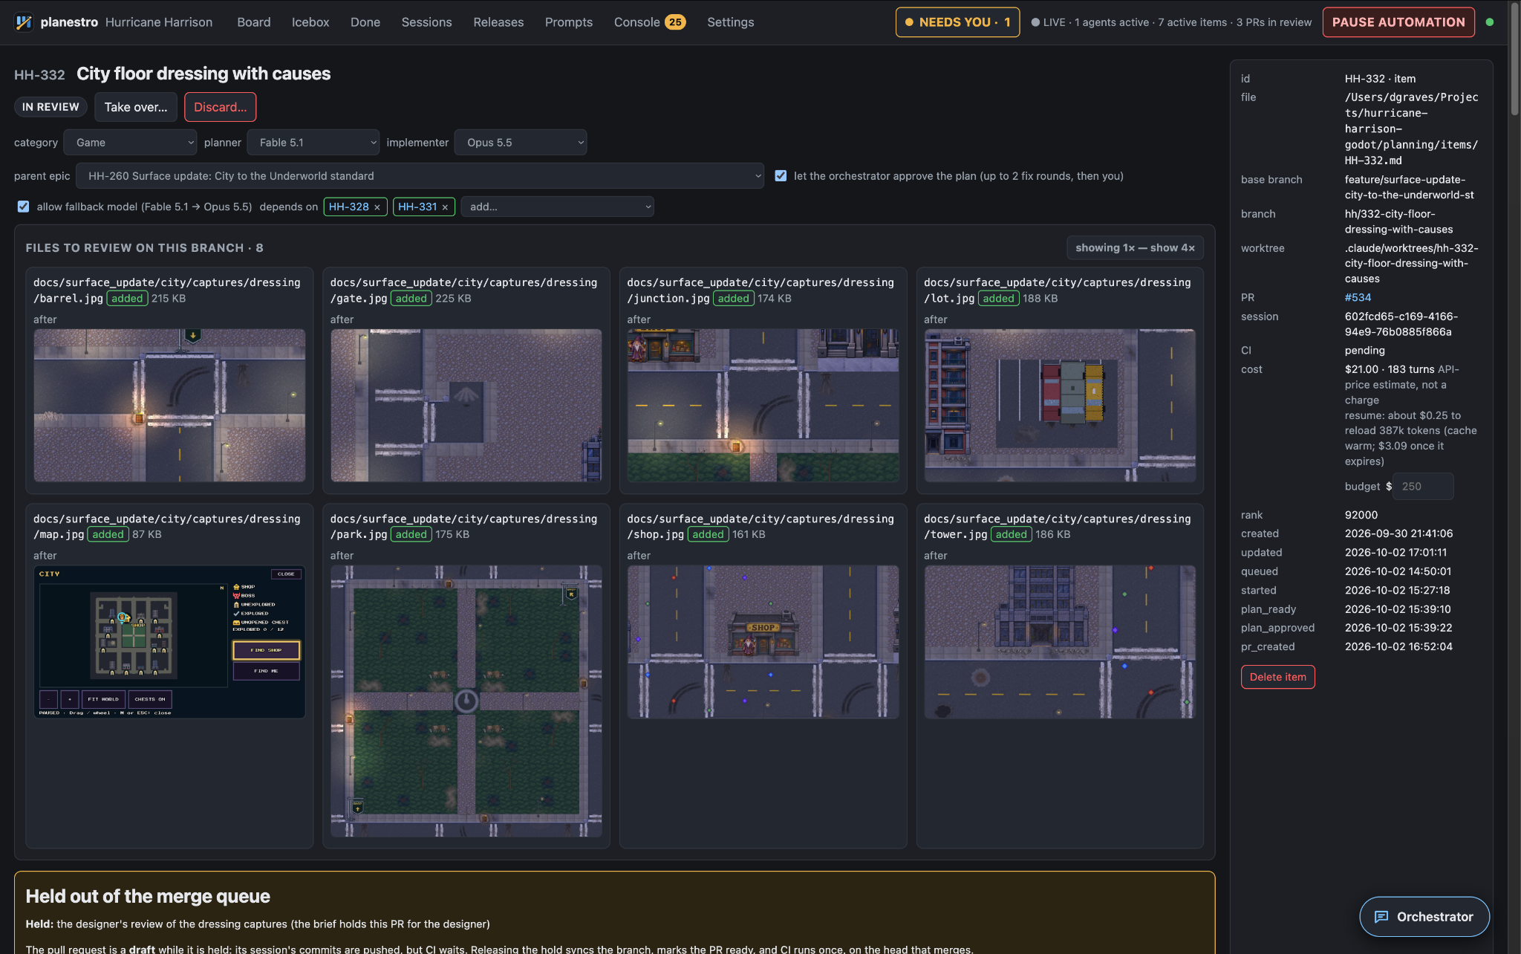The height and width of the screenshot is (954, 1521).
Task: Open the Done tab
Action: 365,22
